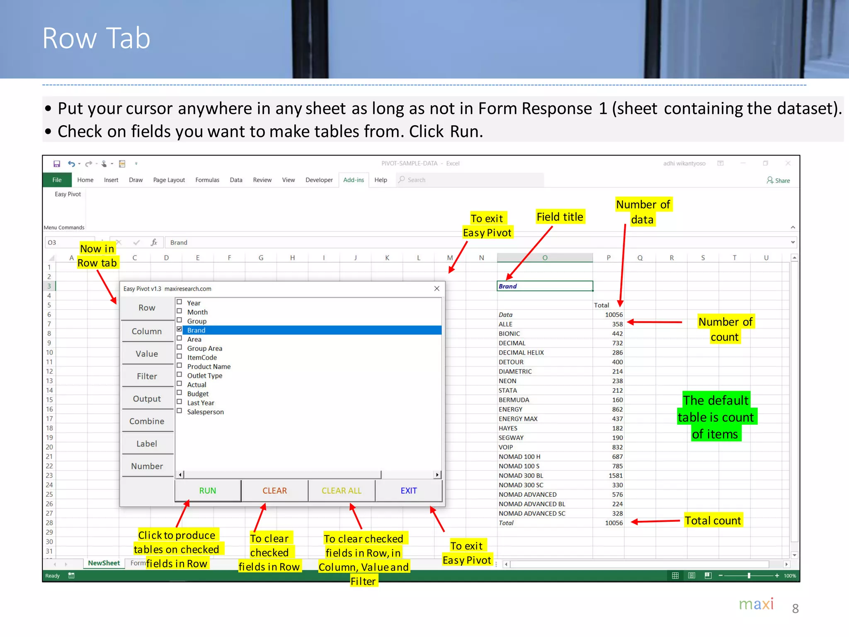Check the Area field checkbox

click(x=180, y=339)
